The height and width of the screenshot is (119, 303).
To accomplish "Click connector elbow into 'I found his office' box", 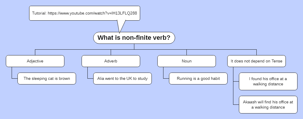I will (236, 82).
